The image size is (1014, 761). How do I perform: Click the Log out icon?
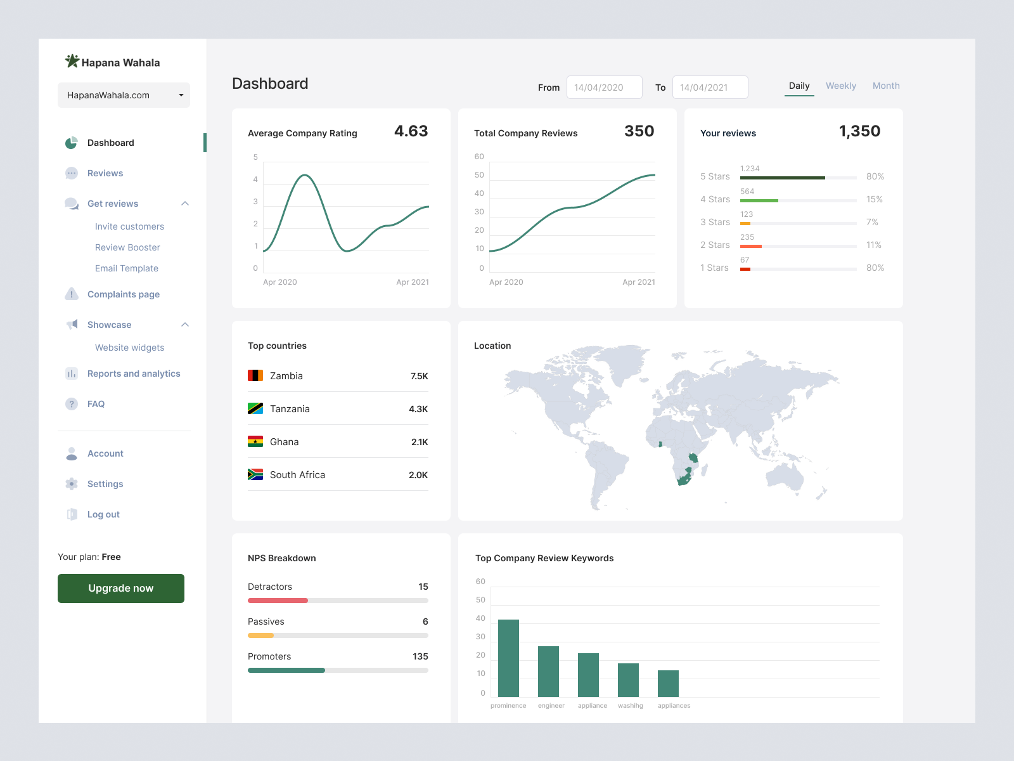[72, 514]
